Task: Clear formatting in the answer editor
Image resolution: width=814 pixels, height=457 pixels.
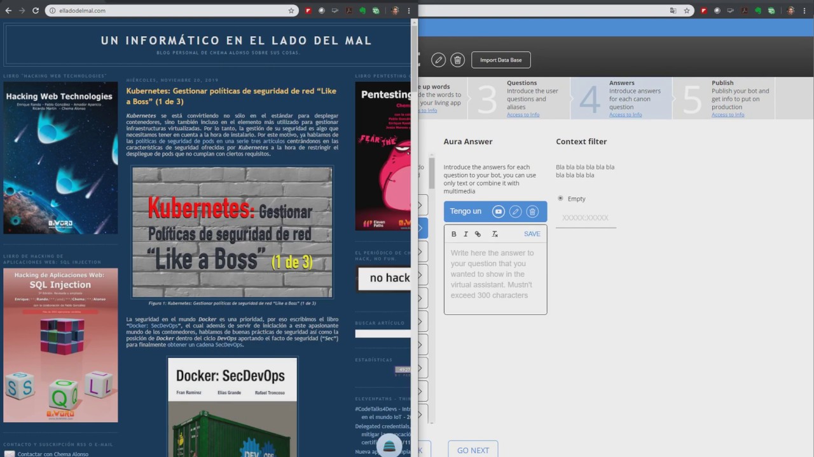Action: (x=495, y=234)
